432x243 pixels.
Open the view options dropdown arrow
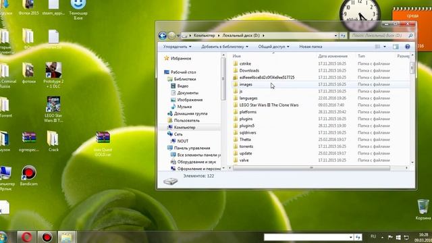pos(385,47)
